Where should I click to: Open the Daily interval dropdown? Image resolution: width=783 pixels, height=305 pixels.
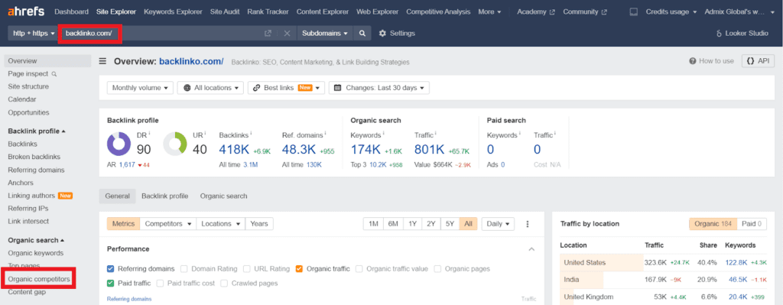pyautogui.click(x=498, y=224)
